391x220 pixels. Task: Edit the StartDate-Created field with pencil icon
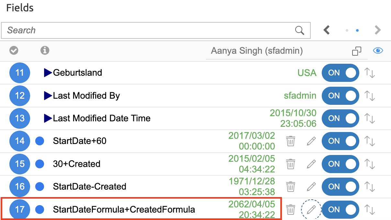point(311,187)
